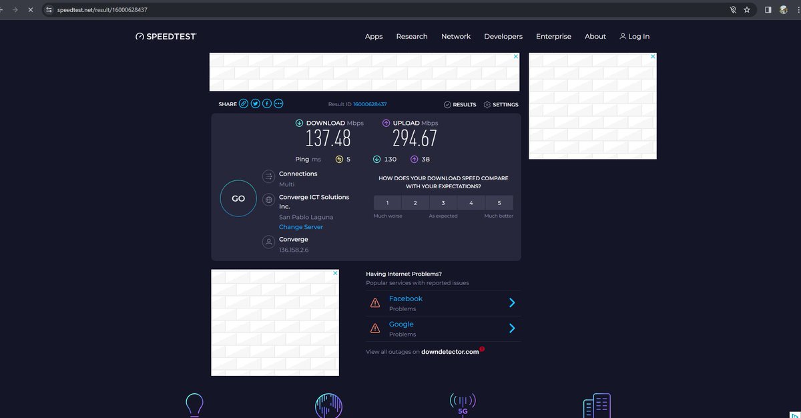Image resolution: width=801 pixels, height=418 pixels.
Task: Open the Facebook outage link
Action: point(406,298)
